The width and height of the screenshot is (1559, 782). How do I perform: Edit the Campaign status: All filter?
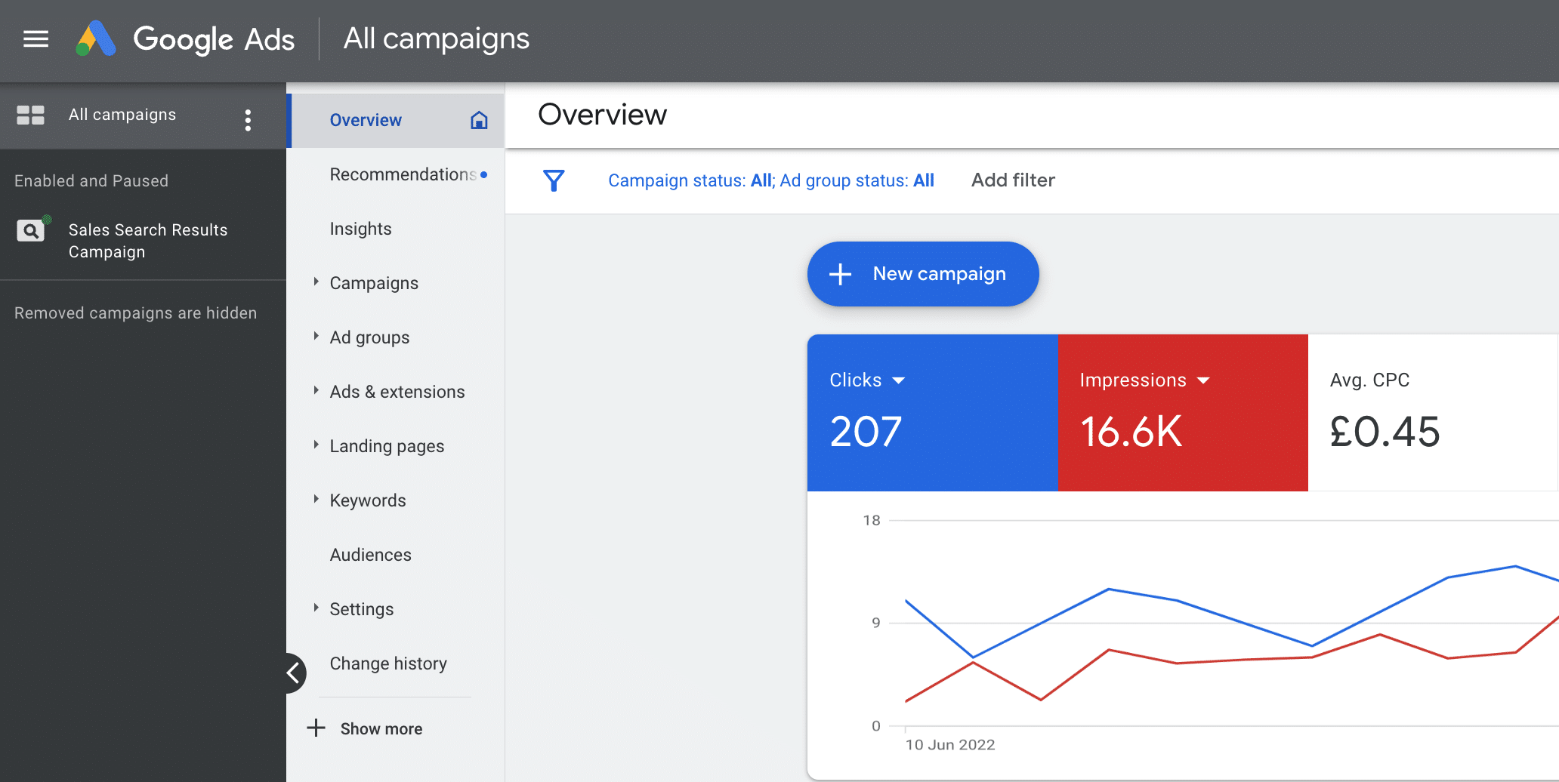pyautogui.click(x=690, y=180)
